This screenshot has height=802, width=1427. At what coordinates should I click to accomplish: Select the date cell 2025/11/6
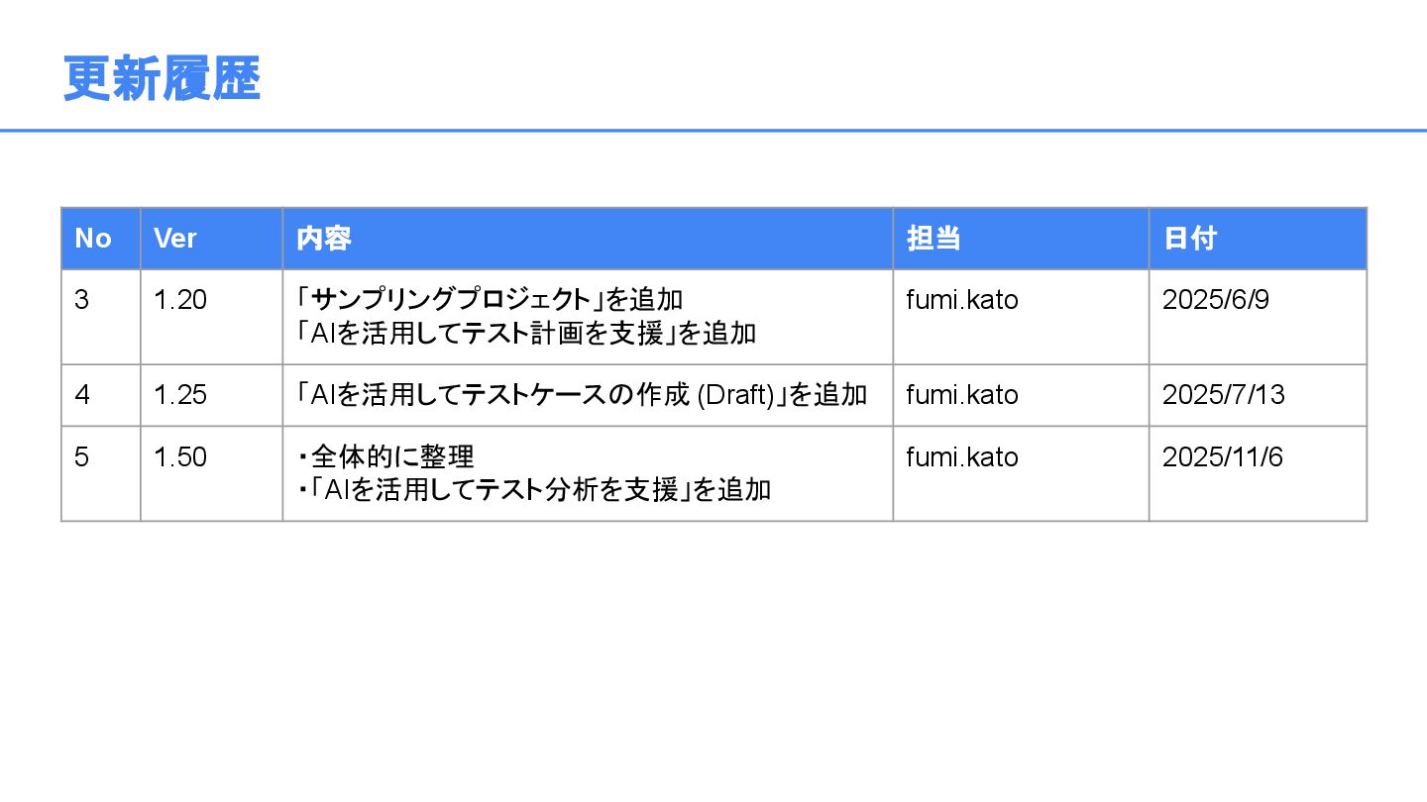coord(1222,457)
